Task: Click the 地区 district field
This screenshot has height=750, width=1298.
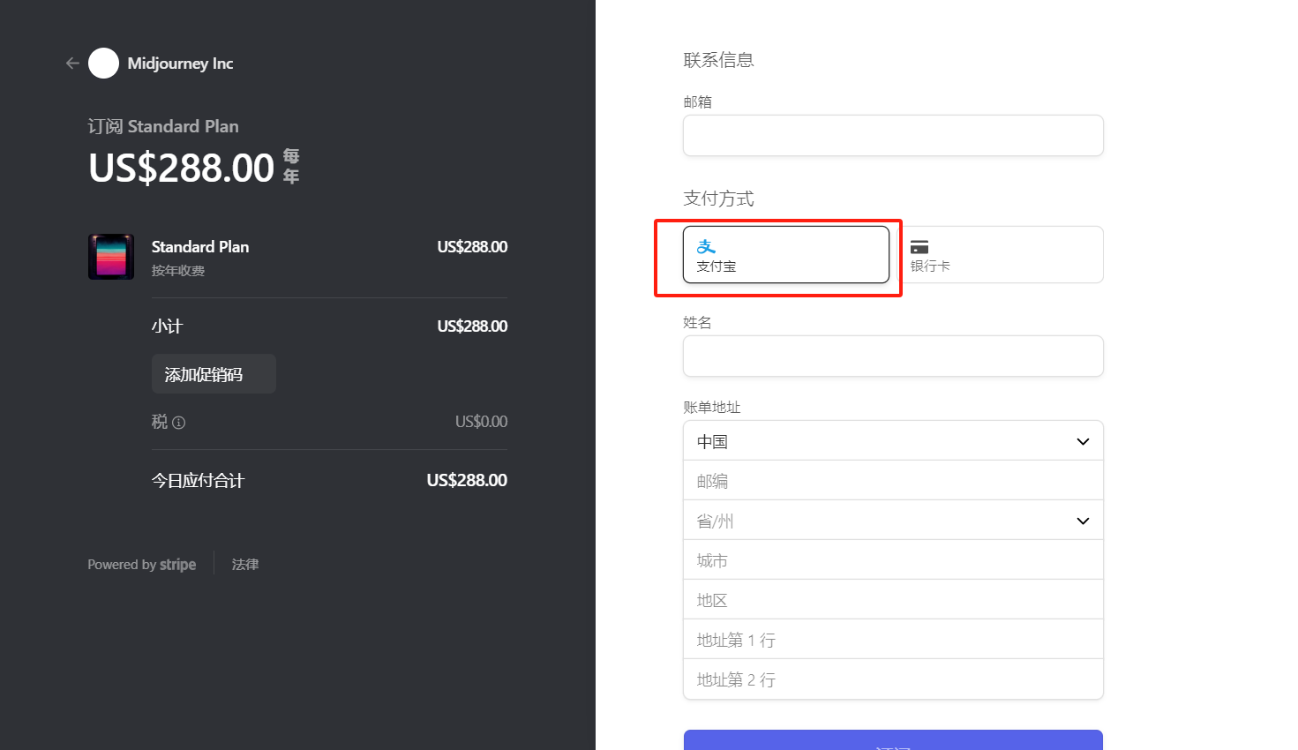Action: pyautogui.click(x=893, y=600)
